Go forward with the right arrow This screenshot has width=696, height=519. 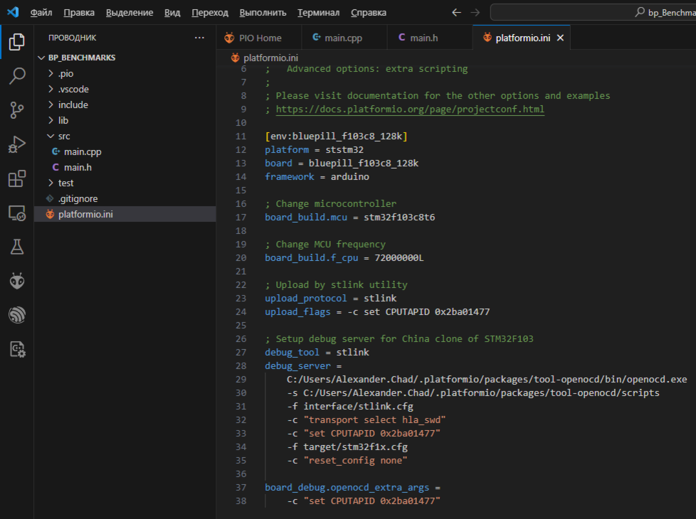pyautogui.click(x=475, y=12)
